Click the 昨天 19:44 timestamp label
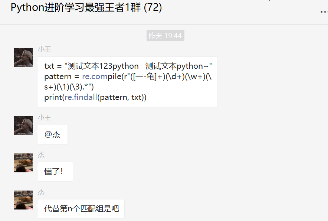Screen dimensions: 328x221 coord(165,36)
